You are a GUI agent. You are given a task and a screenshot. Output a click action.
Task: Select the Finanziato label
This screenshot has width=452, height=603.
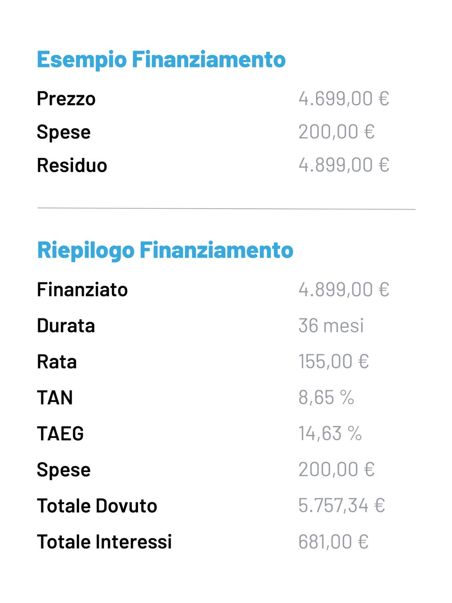point(82,290)
